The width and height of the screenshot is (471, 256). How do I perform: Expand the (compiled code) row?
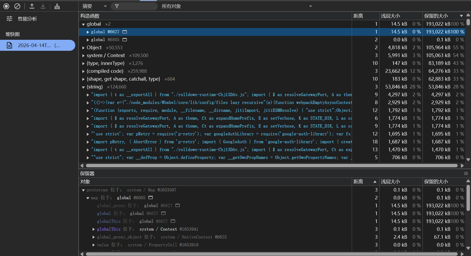click(x=83, y=71)
